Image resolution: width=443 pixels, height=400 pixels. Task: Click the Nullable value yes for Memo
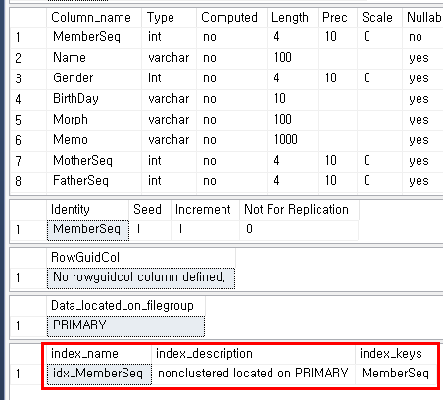pos(422,140)
